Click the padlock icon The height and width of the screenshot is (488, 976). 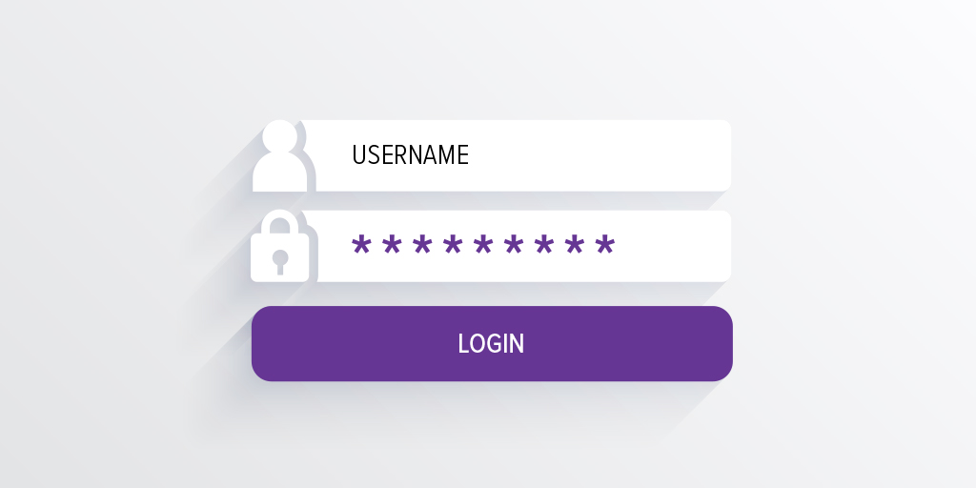[279, 246]
